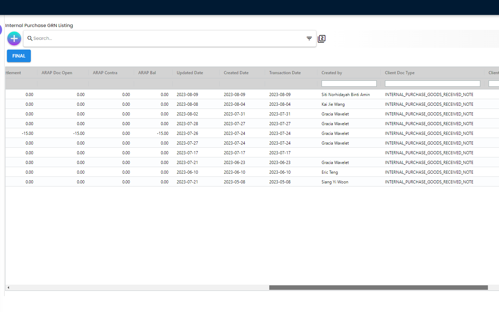The image size is (499, 312).
Task: Click the ARAP Contra column header
Action: point(105,73)
